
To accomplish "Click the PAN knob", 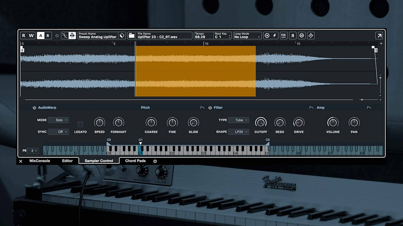I will (x=354, y=122).
